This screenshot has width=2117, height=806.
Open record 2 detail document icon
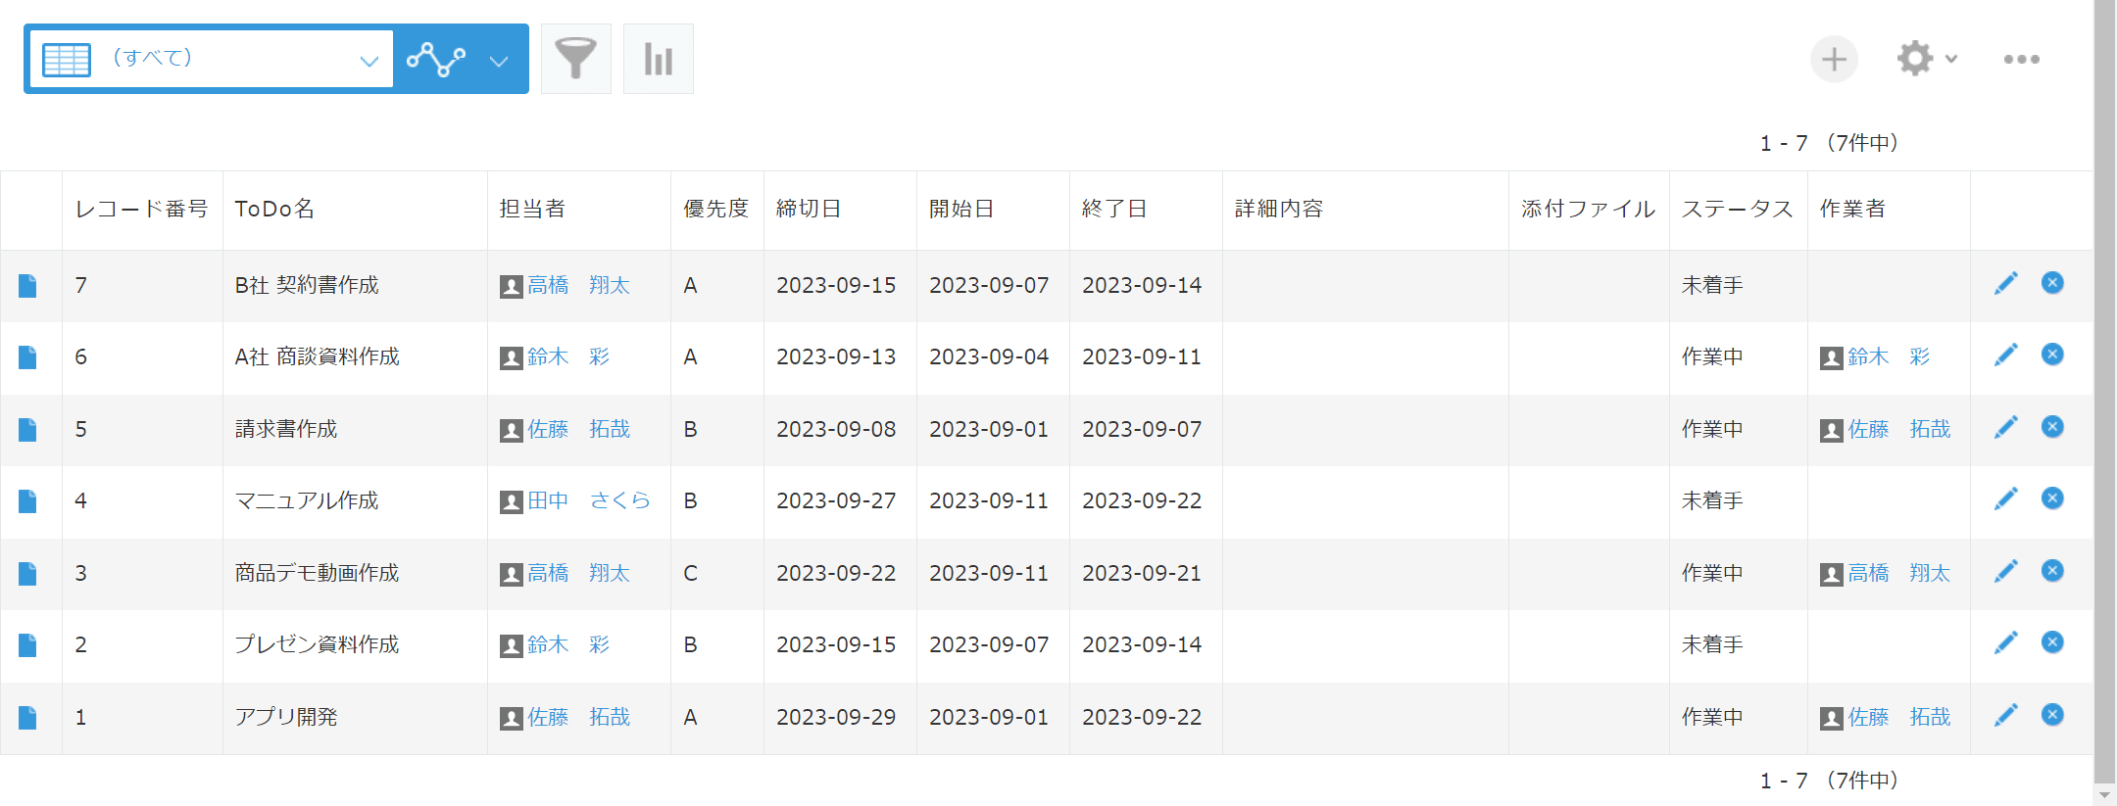tap(27, 644)
